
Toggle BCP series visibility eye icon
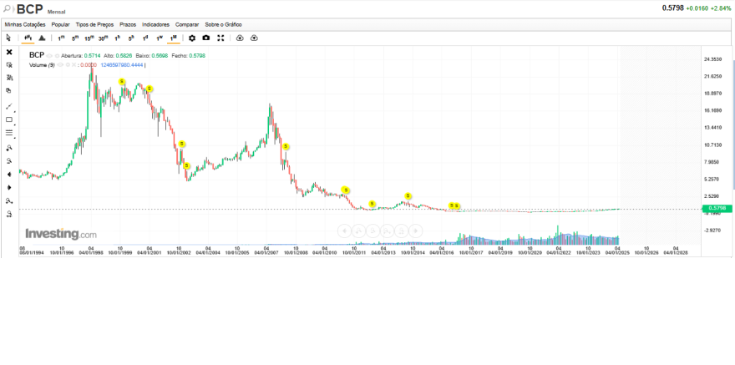[x=49, y=55]
